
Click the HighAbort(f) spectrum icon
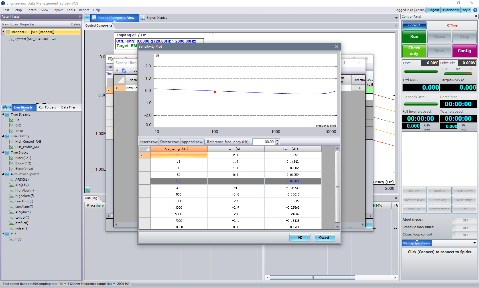[x=11, y=190]
